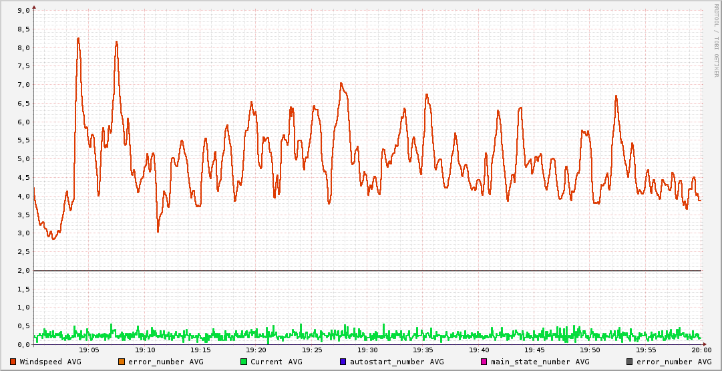Select the main_state_number AVG legend label
722x371 pixels.
pos(540,362)
